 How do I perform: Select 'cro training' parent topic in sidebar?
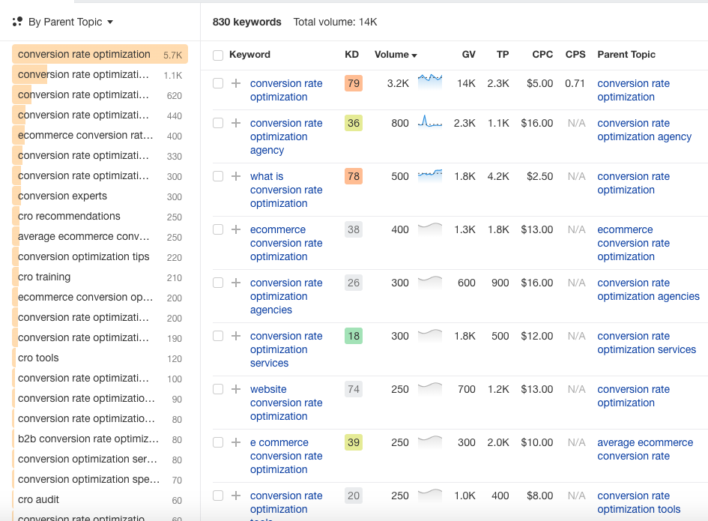pos(44,277)
